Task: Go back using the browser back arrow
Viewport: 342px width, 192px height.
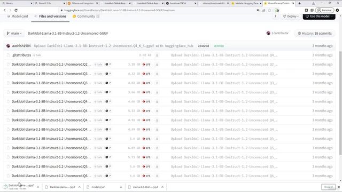Action: point(5,10)
